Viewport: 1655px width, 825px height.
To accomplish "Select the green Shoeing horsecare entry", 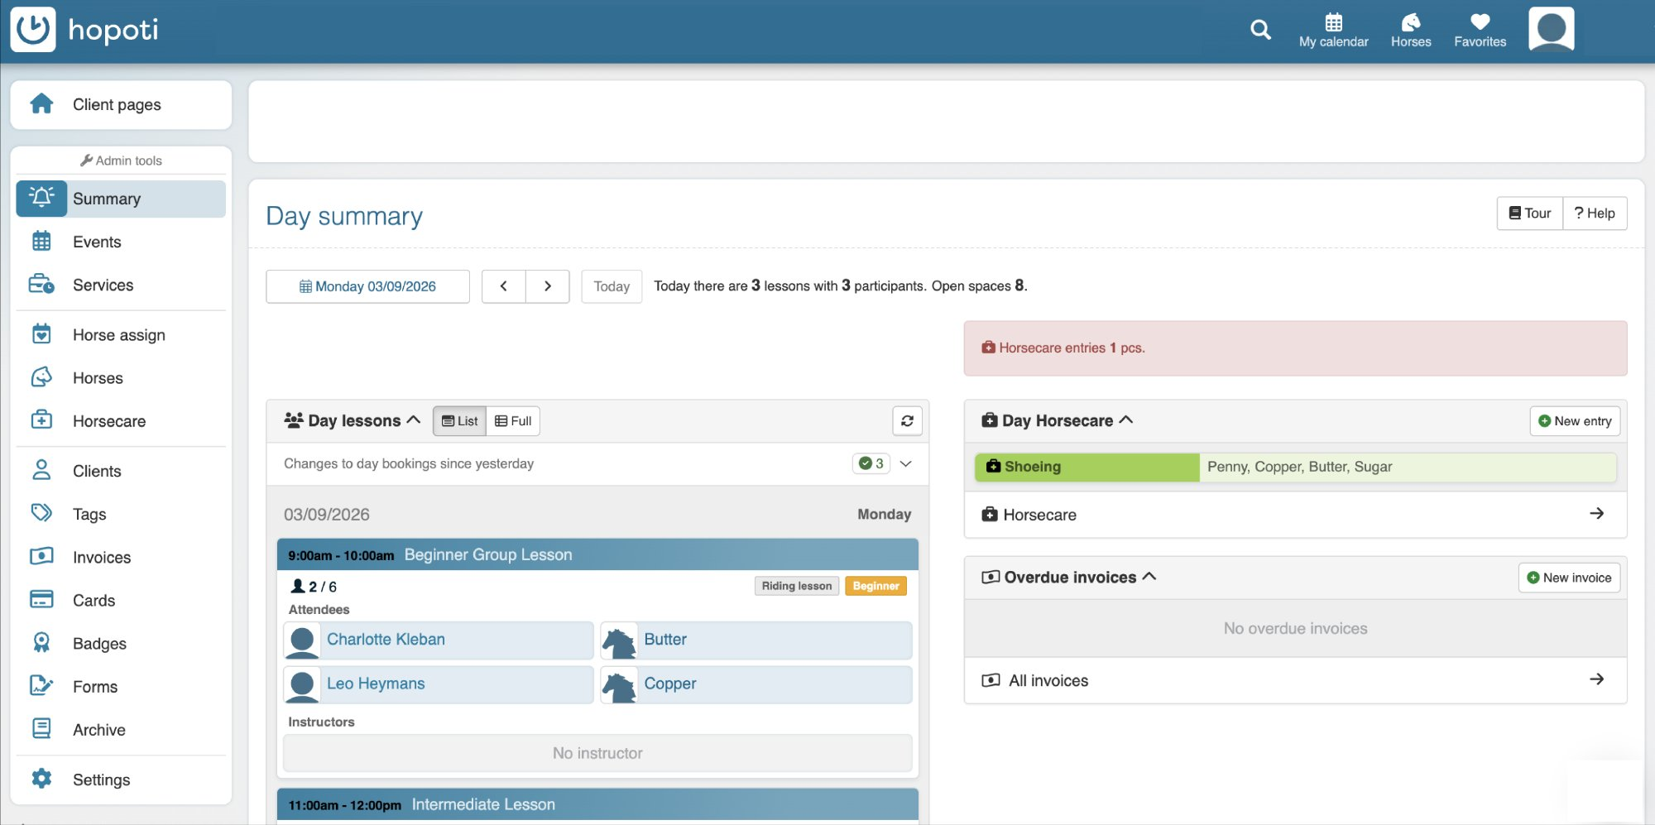I will [1085, 466].
